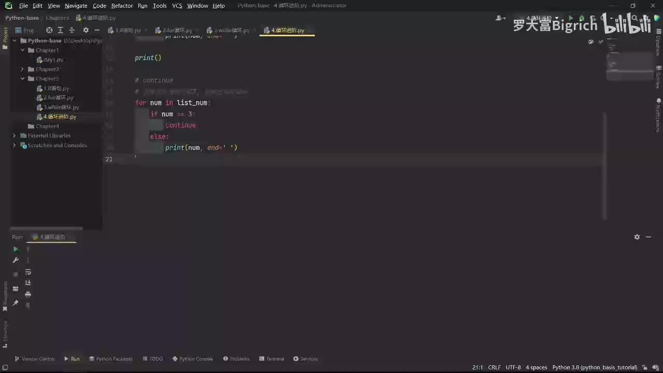Viewport: 663px width, 373px height.
Task: Click the Expand All icon in Project panel
Action: tap(61, 30)
